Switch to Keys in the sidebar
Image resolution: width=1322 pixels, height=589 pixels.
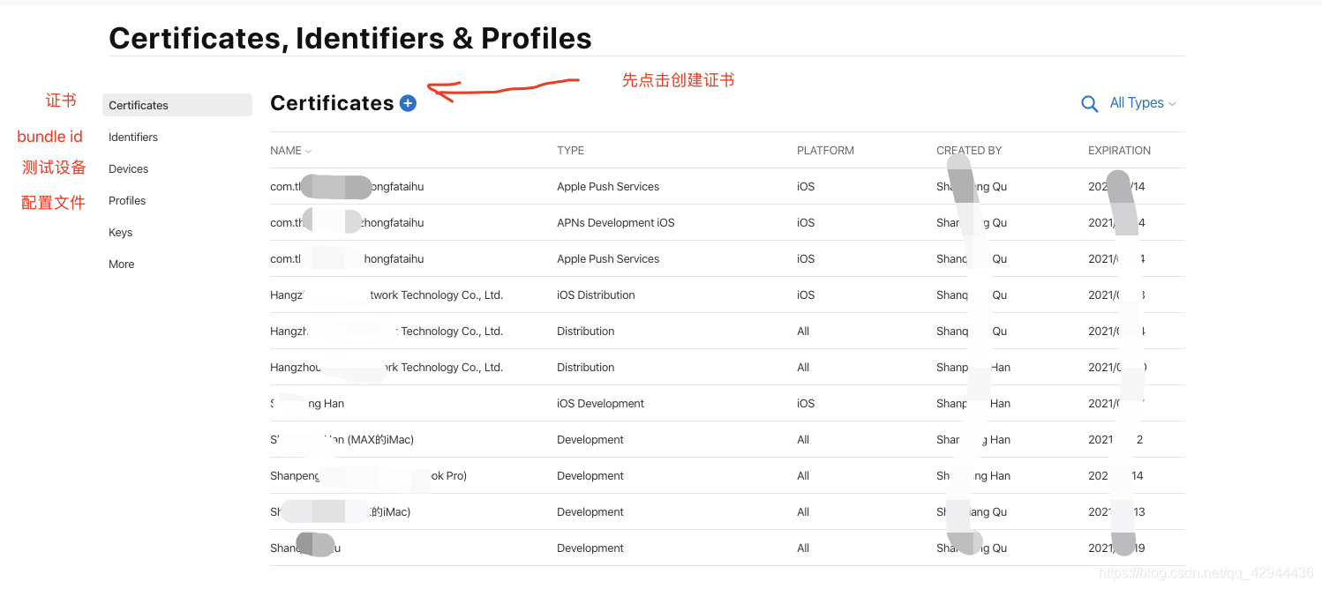tap(121, 232)
